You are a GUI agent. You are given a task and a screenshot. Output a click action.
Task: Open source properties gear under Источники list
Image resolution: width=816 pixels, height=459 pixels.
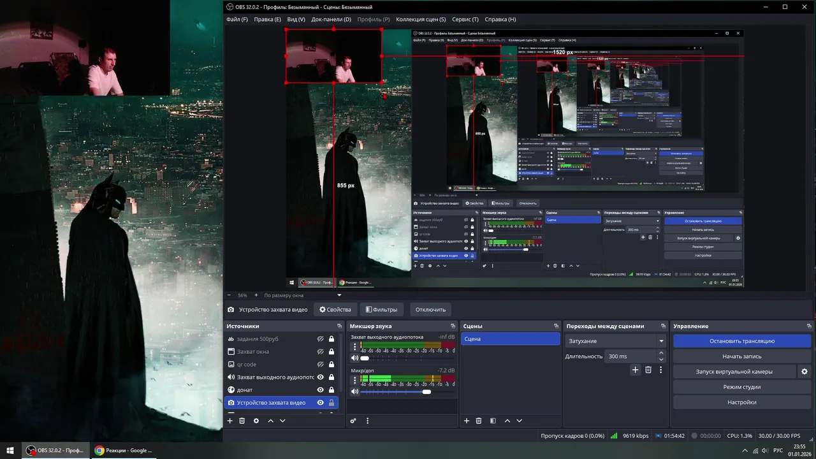coord(256,421)
